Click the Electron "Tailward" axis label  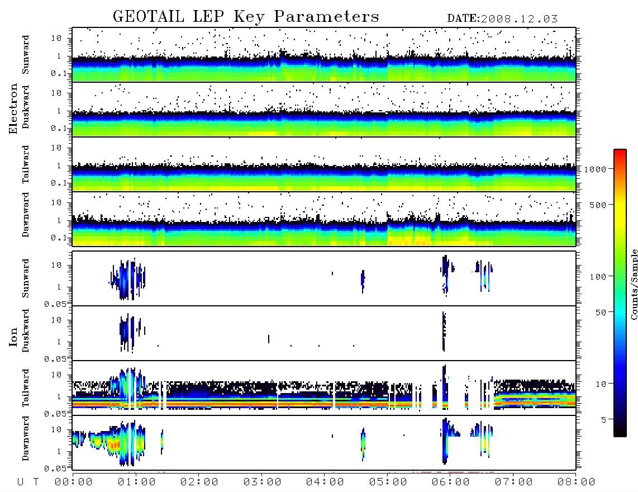coord(26,164)
